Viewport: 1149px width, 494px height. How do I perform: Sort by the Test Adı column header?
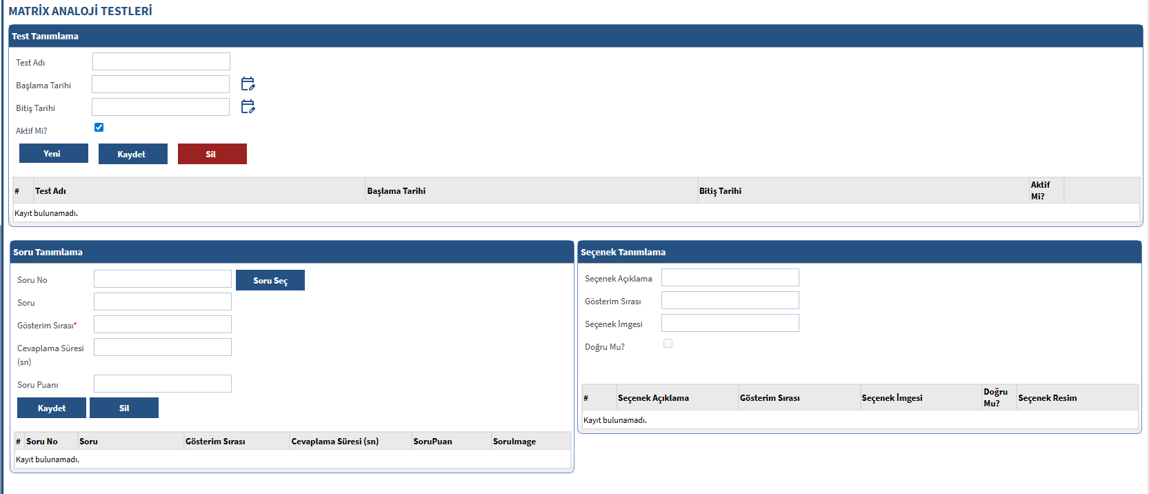tap(51, 191)
